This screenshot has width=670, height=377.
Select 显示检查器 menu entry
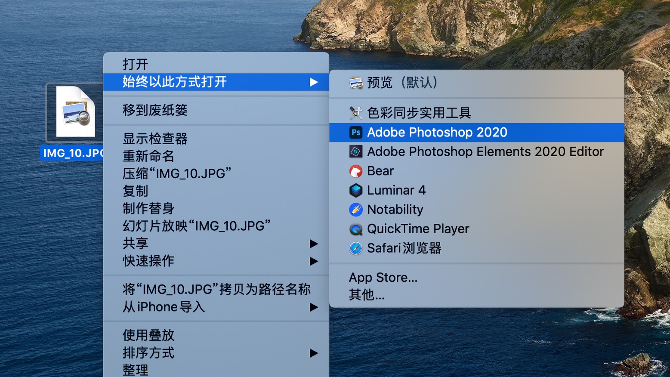(216, 139)
